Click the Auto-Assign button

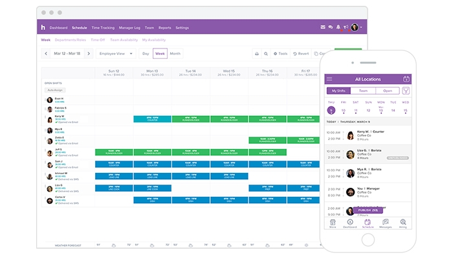[54, 90]
